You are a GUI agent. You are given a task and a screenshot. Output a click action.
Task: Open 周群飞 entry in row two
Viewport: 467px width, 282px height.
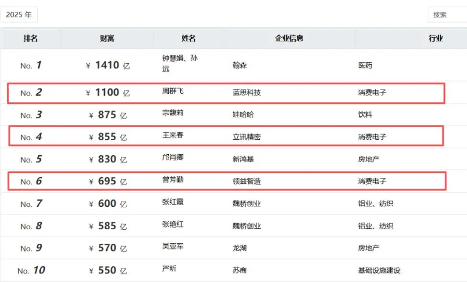[x=173, y=91]
